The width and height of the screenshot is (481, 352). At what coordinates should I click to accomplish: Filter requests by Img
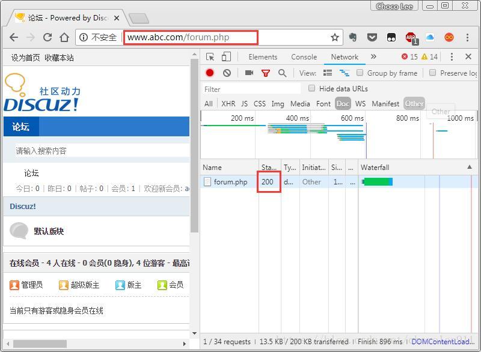[278, 104]
